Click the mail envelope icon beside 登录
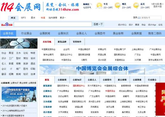Viewport: 165px width, 117px height. (x=139, y=18)
